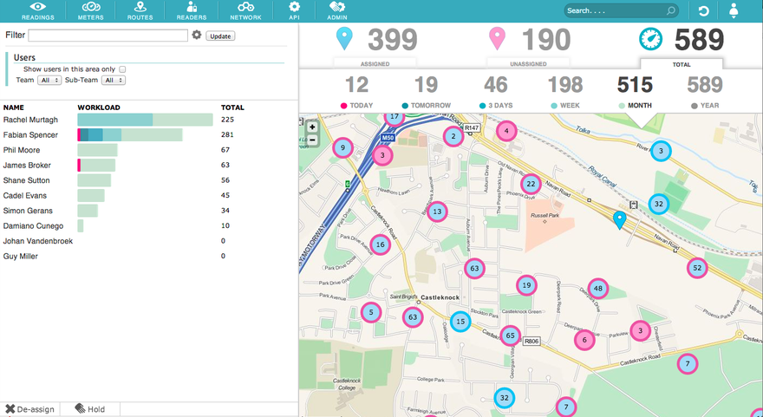
Task: Click the blue single pin marker on map
Action: pos(619,220)
